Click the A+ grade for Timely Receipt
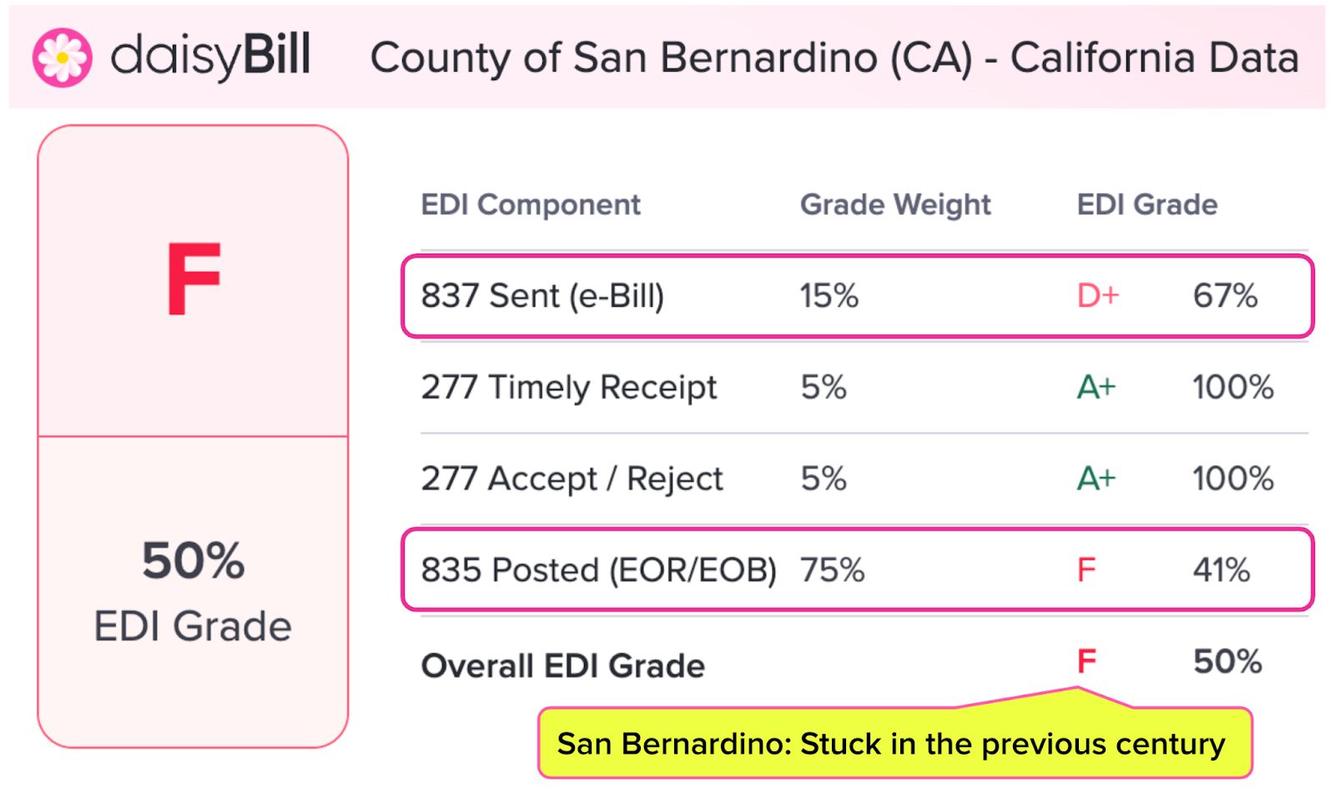This screenshot has height=793, width=1335. (x=1096, y=388)
